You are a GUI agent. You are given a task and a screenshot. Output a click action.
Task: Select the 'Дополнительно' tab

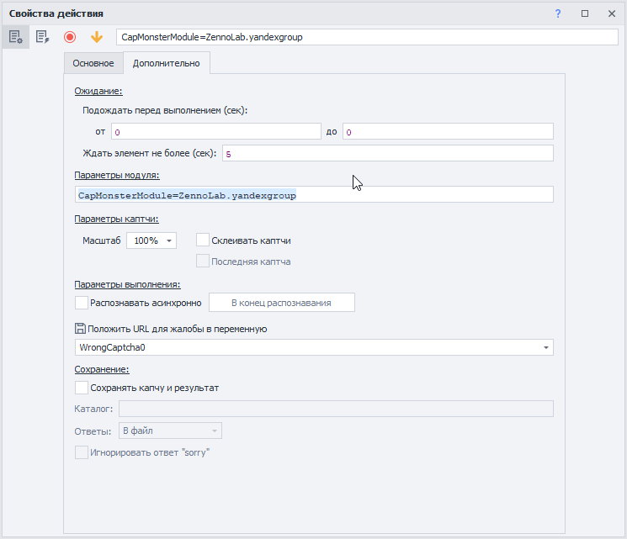(167, 63)
